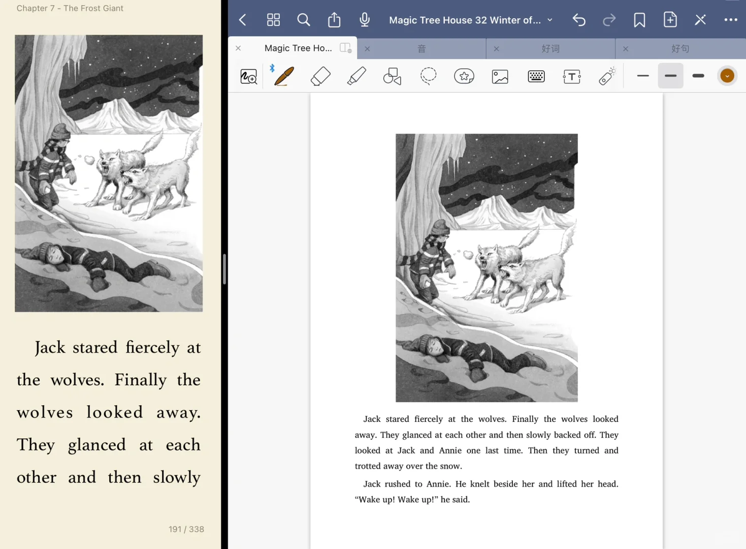The width and height of the screenshot is (746, 549).
Task: Open the Elements sticker tool
Action: (x=464, y=76)
